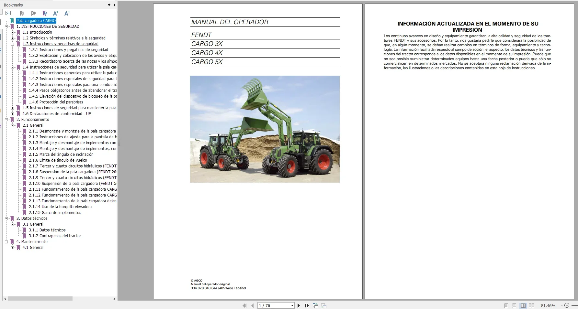Add a new bookmark
Viewport: 578px width, 309px height.
[x=33, y=13]
